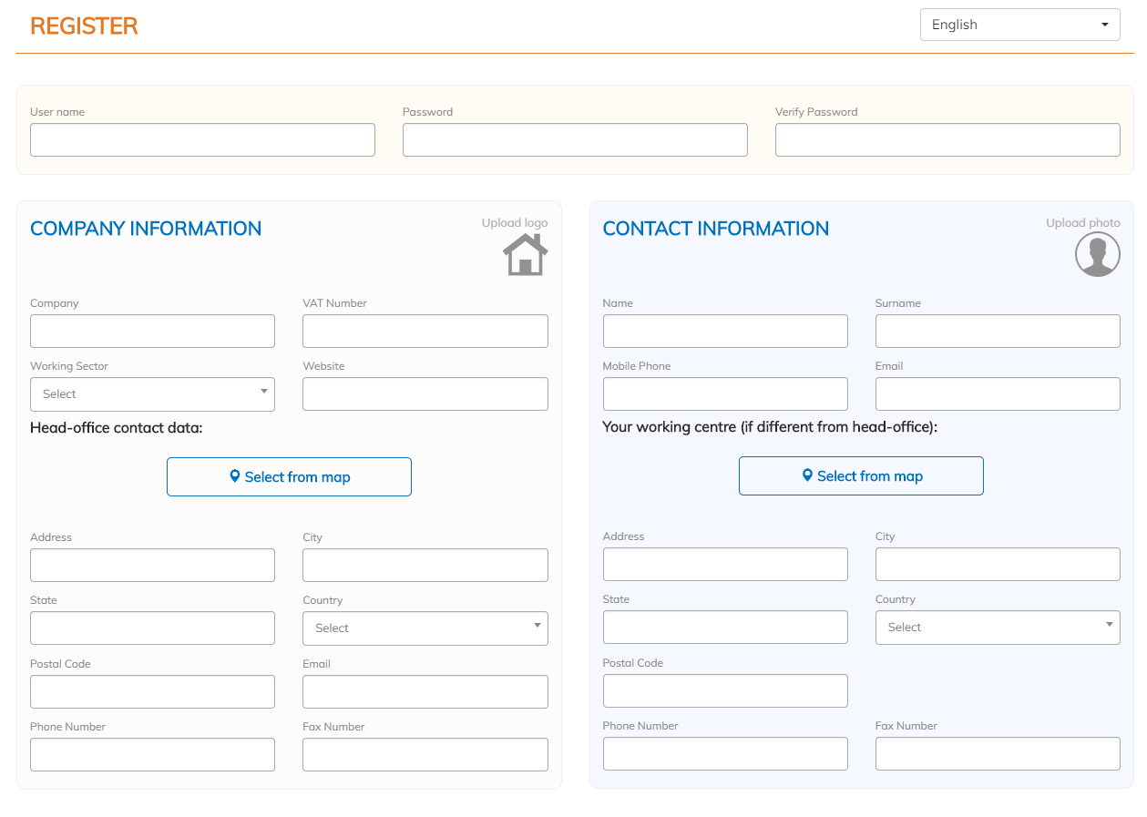Click the Company name input
1147x817 pixels.
point(152,332)
